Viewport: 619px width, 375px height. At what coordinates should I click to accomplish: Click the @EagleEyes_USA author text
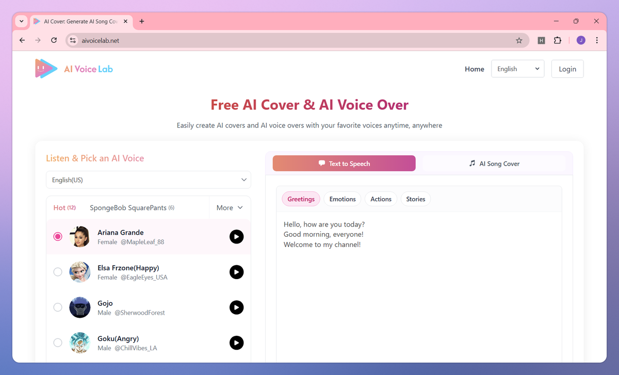tap(144, 277)
